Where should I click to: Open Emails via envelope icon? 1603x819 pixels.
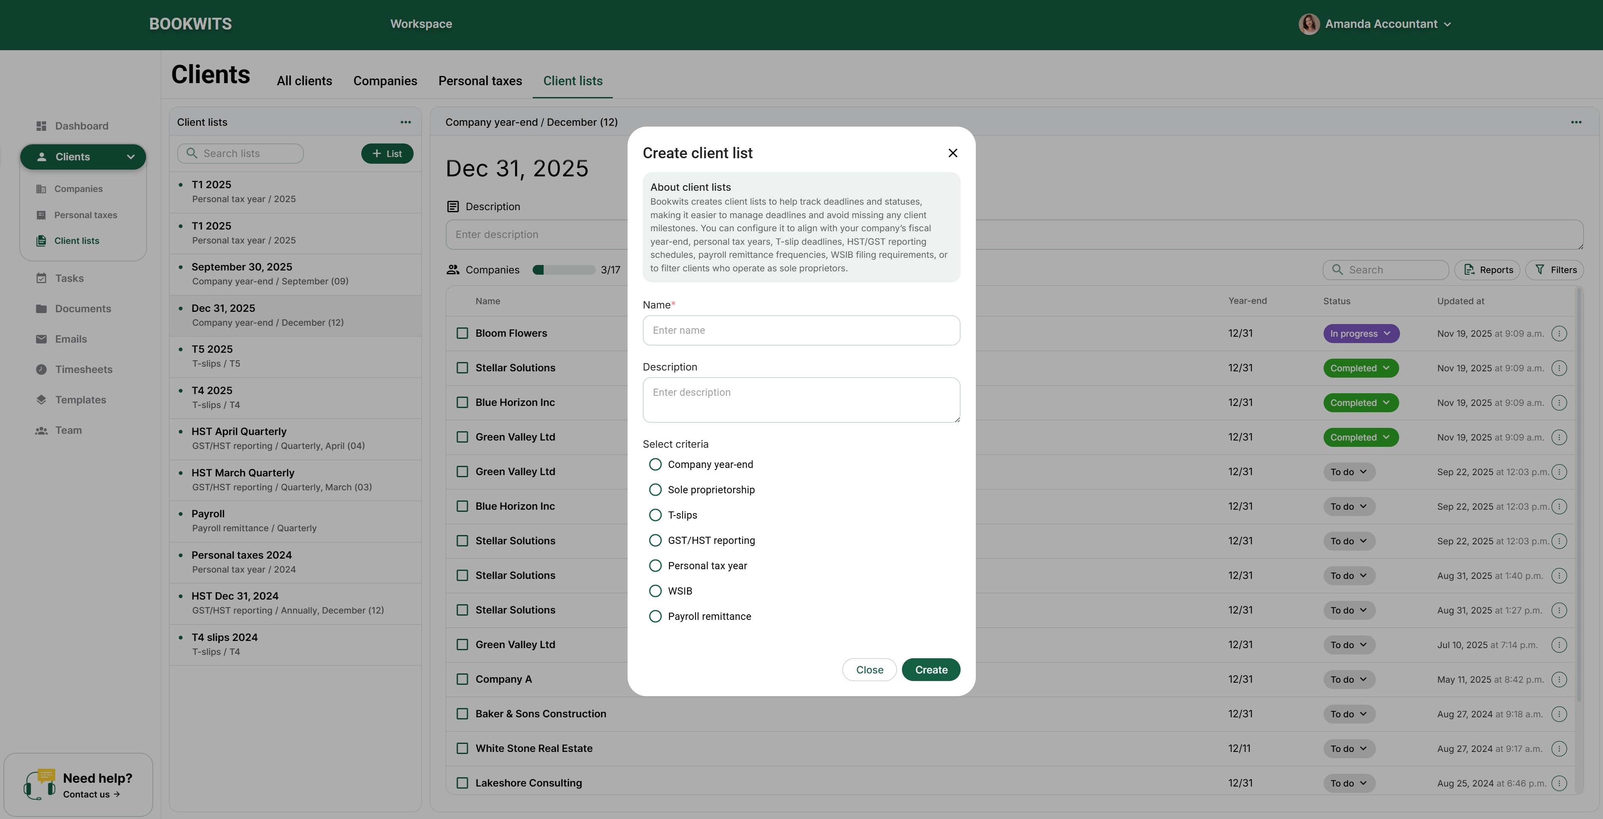point(41,339)
